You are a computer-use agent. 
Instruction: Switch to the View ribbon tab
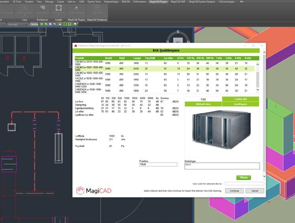point(39,2)
